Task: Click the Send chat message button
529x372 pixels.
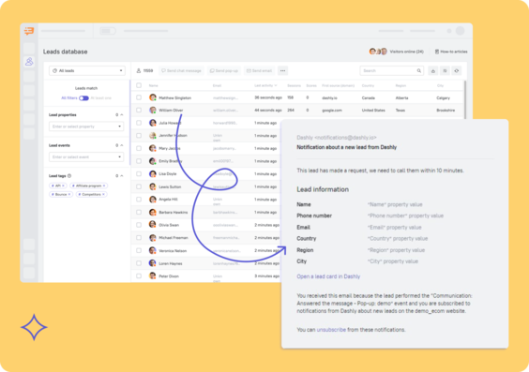Action: (x=181, y=71)
